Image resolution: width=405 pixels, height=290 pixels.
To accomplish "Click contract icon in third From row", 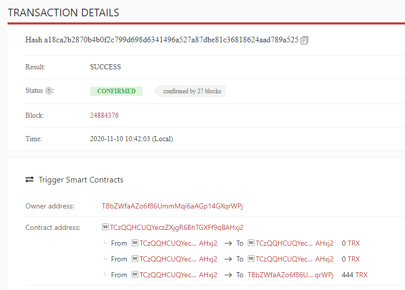I will point(135,275).
